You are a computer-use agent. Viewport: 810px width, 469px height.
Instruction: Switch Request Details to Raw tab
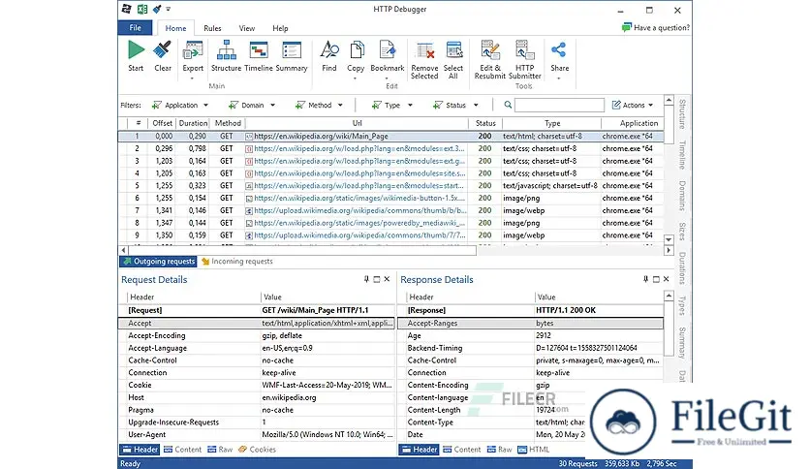click(x=220, y=450)
